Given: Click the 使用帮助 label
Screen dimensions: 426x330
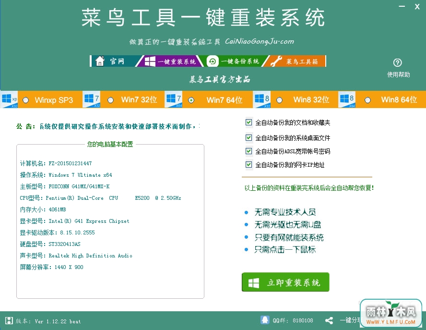Looking at the screenshot, I should click(x=398, y=74).
